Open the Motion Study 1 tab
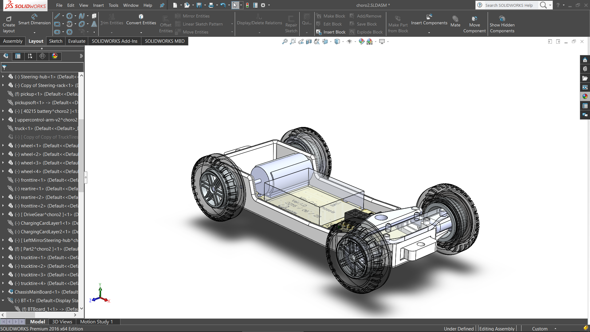The height and width of the screenshot is (332, 590). (x=96, y=322)
